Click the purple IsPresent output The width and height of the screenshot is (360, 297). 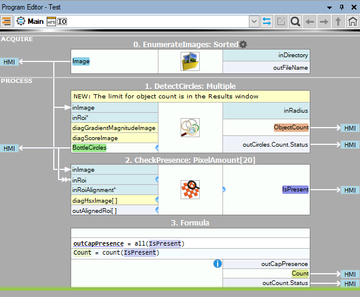coord(295,190)
